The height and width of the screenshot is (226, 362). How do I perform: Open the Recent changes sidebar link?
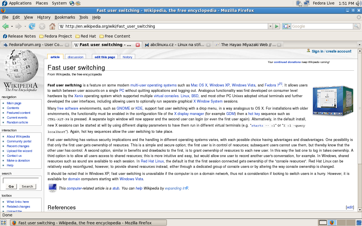(x=18, y=146)
